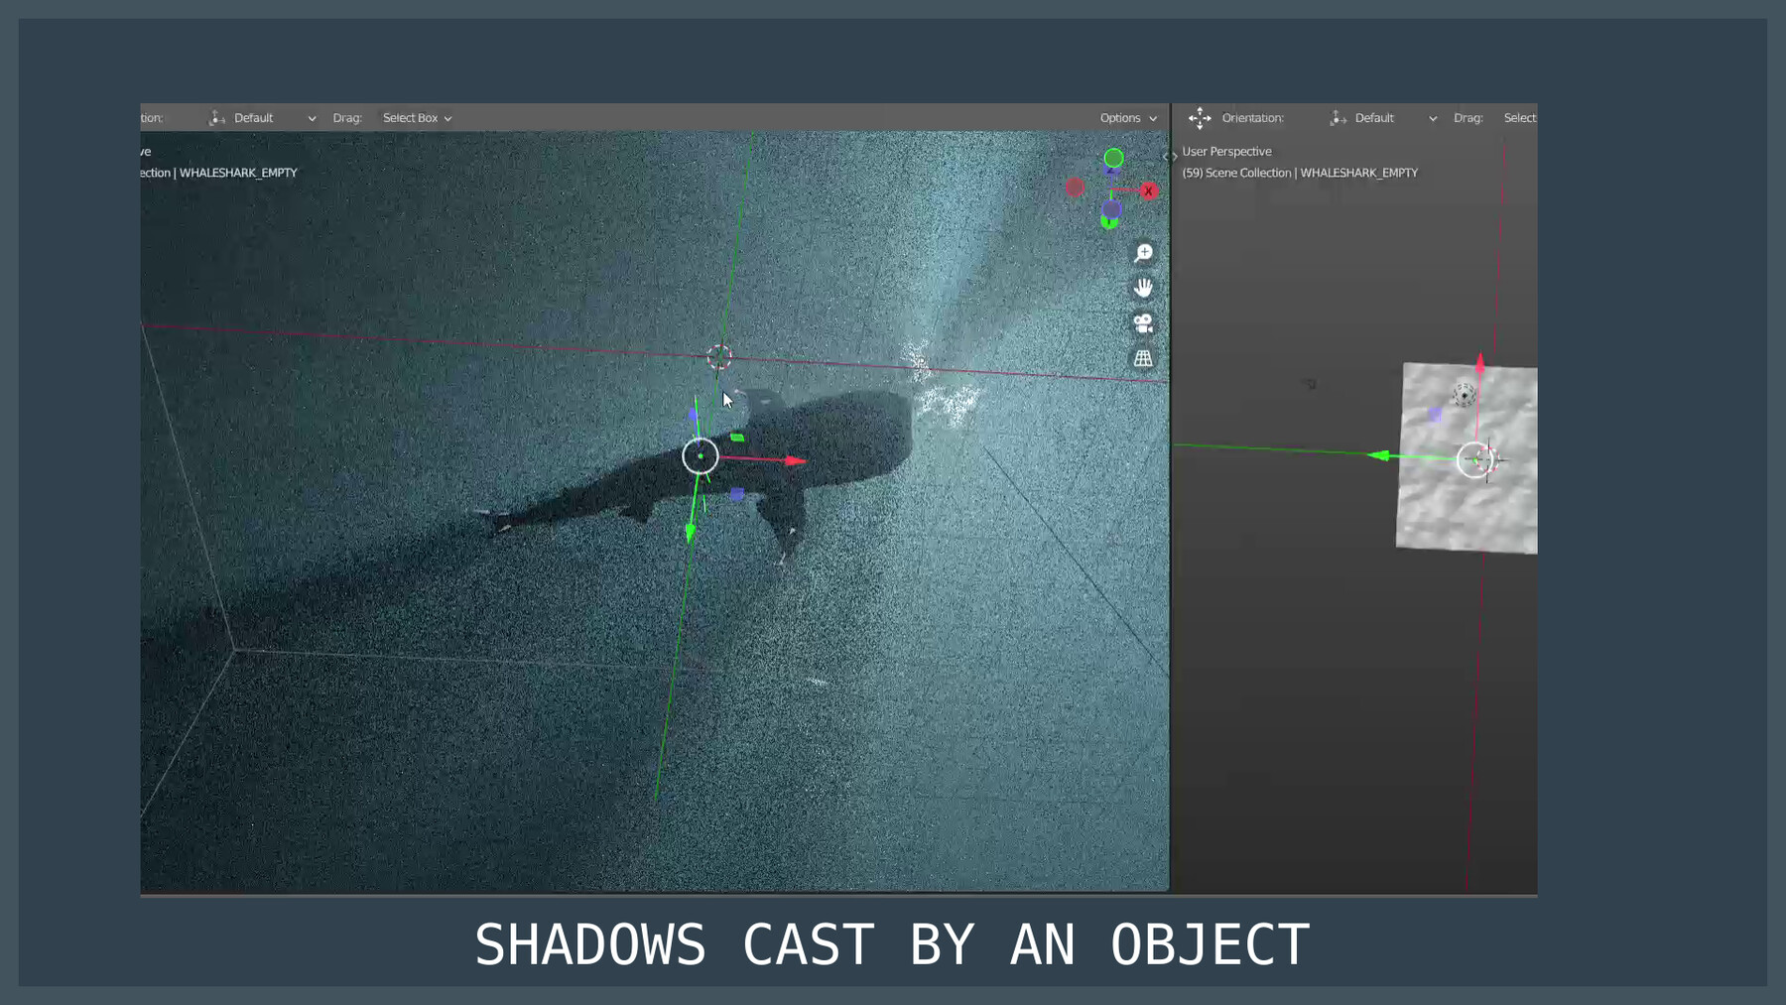1786x1005 pixels.
Task: Select the hand pan icon in viewport sidebar
Action: 1144,287
